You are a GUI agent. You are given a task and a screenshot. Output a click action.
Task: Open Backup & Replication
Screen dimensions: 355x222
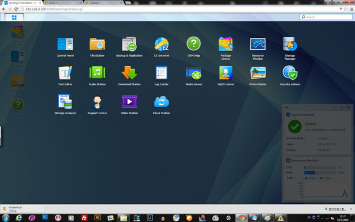click(x=129, y=47)
